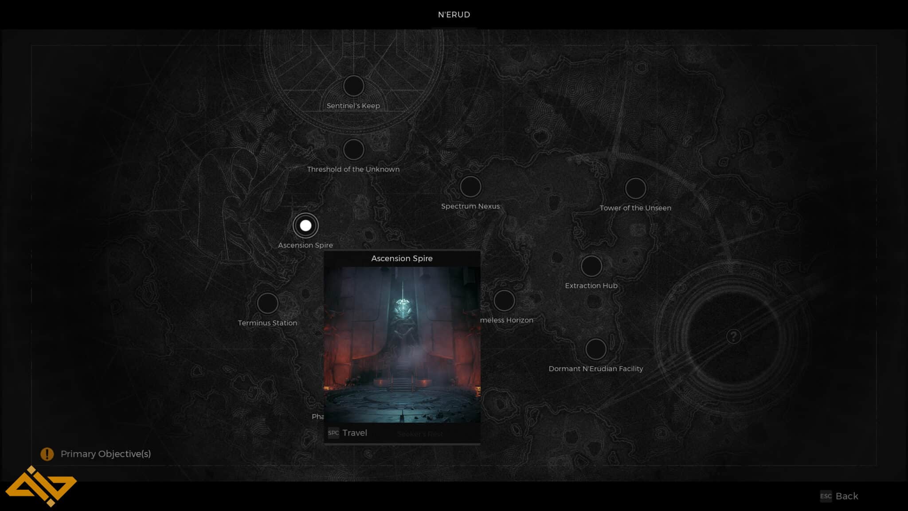The height and width of the screenshot is (511, 908).
Task: Click the SPC key icon beside Travel
Action: tap(333, 432)
